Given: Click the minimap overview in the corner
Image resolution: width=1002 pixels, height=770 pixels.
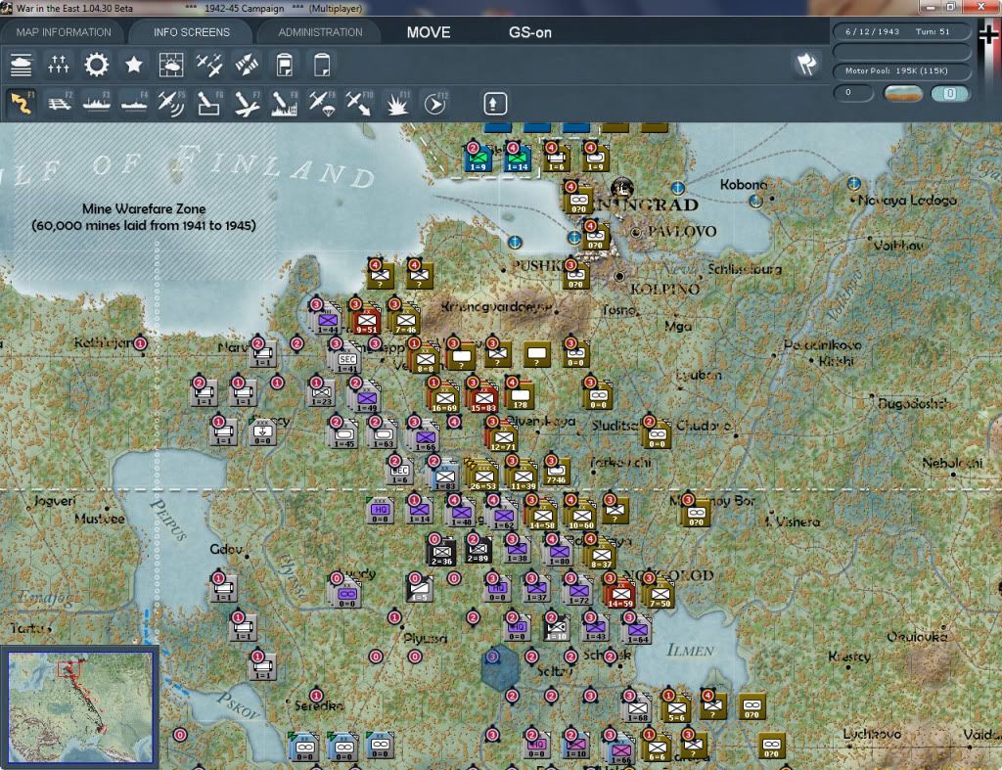Looking at the screenshot, I should (80, 706).
